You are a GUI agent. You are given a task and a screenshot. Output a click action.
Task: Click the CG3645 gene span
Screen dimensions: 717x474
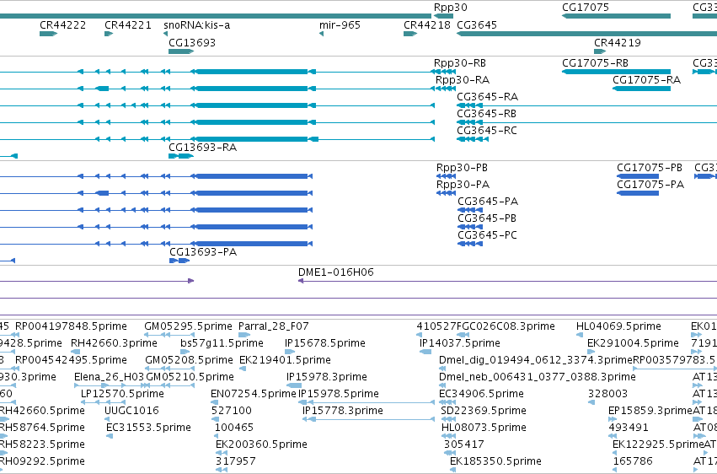[x=586, y=34]
